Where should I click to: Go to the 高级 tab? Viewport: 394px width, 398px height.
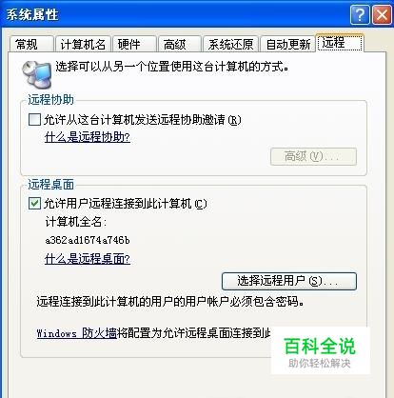click(180, 44)
